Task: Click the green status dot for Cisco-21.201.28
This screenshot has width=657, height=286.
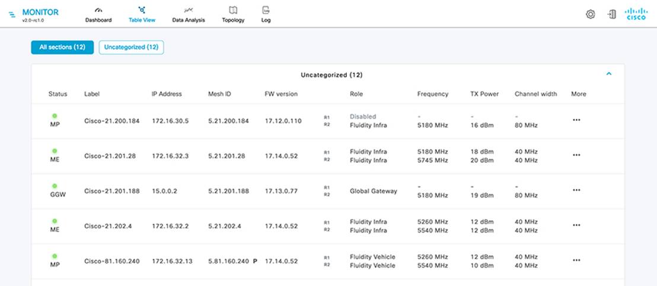Action: (55, 151)
